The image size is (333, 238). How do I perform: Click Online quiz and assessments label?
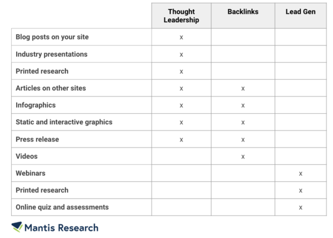tap(62, 207)
